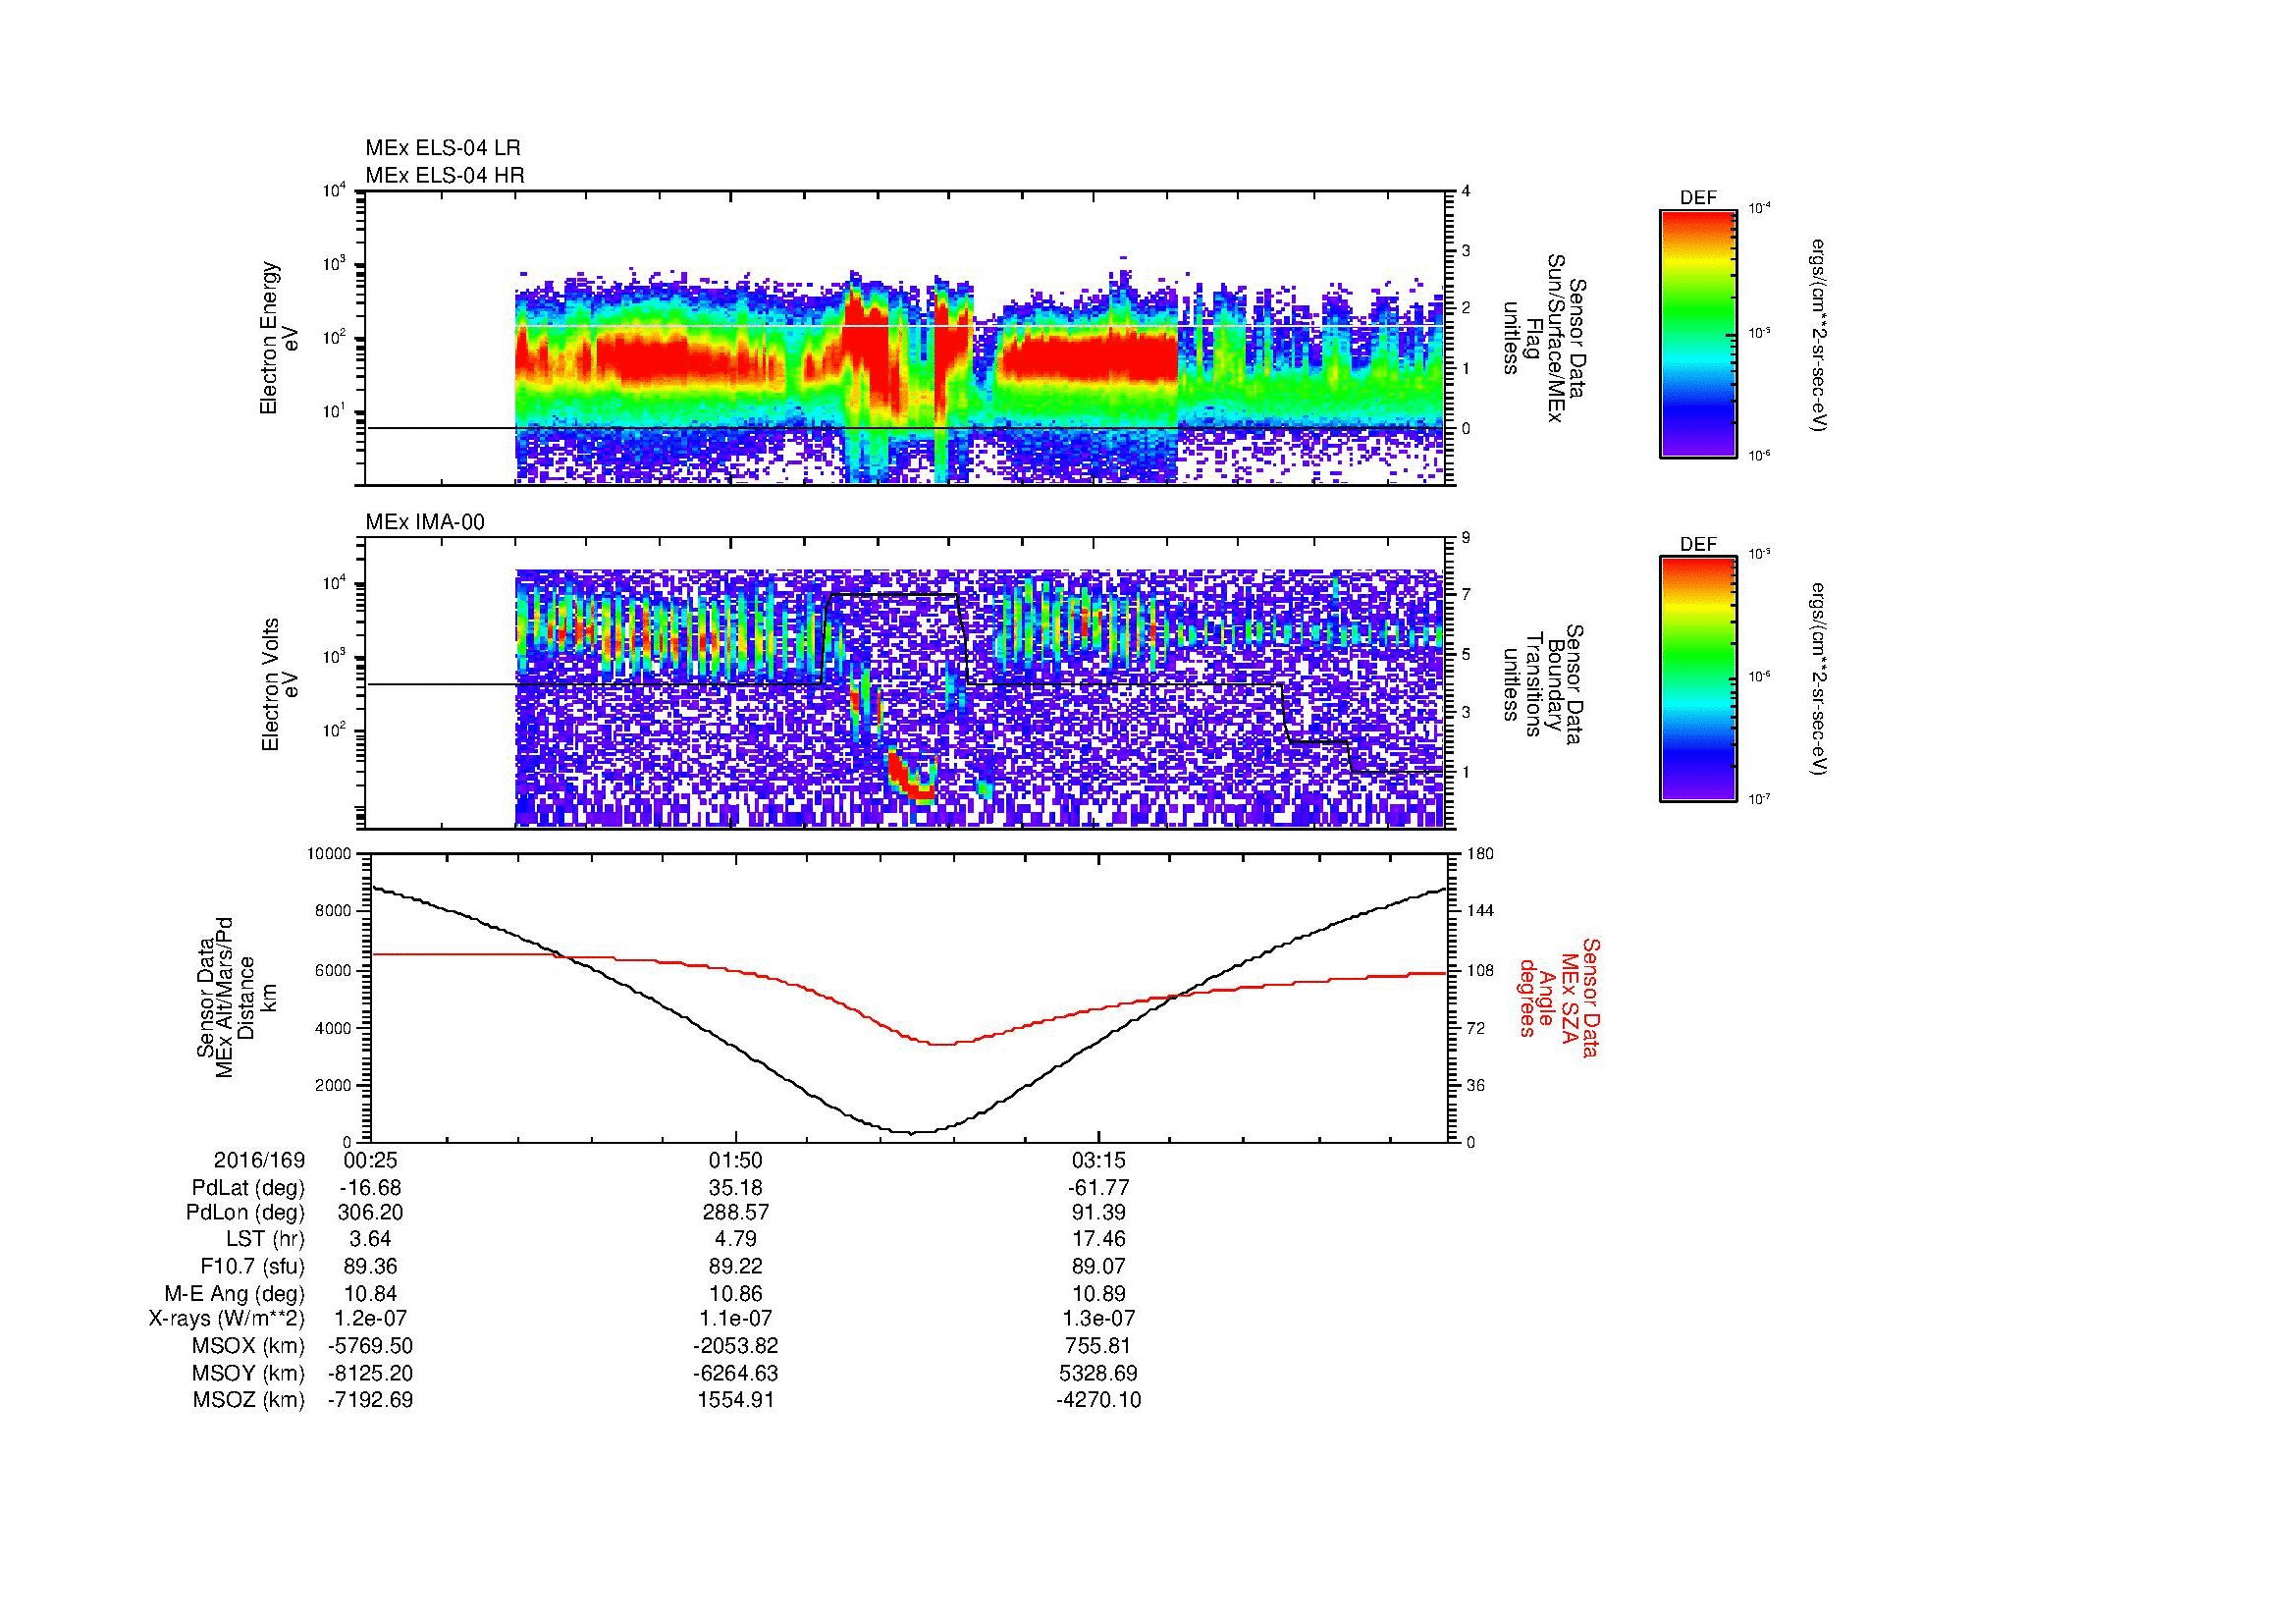Click the MSOX value '755.81'

1099,1346
